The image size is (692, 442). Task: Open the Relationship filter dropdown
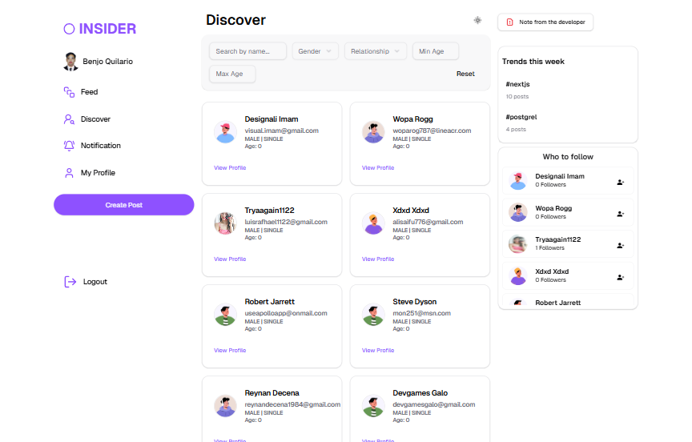[375, 51]
